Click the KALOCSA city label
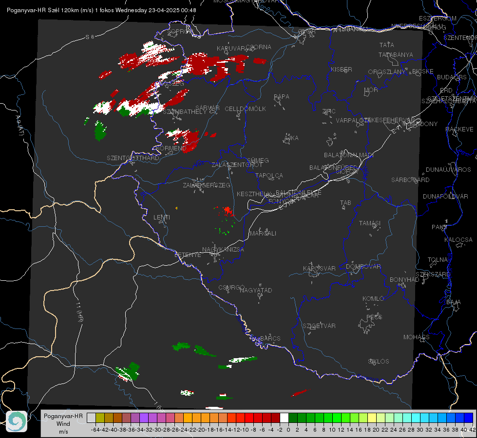The height and width of the screenshot is (438, 477). click(458, 240)
